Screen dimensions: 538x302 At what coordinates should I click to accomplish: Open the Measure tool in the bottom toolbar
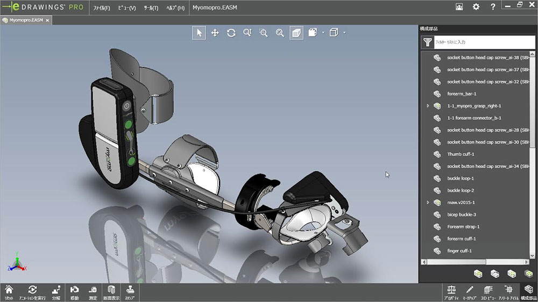pos(93,292)
